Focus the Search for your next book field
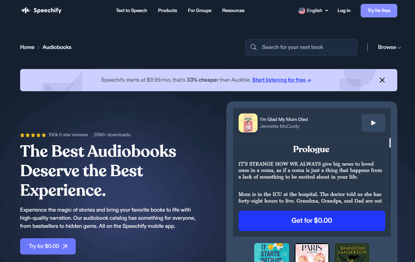 (x=301, y=47)
